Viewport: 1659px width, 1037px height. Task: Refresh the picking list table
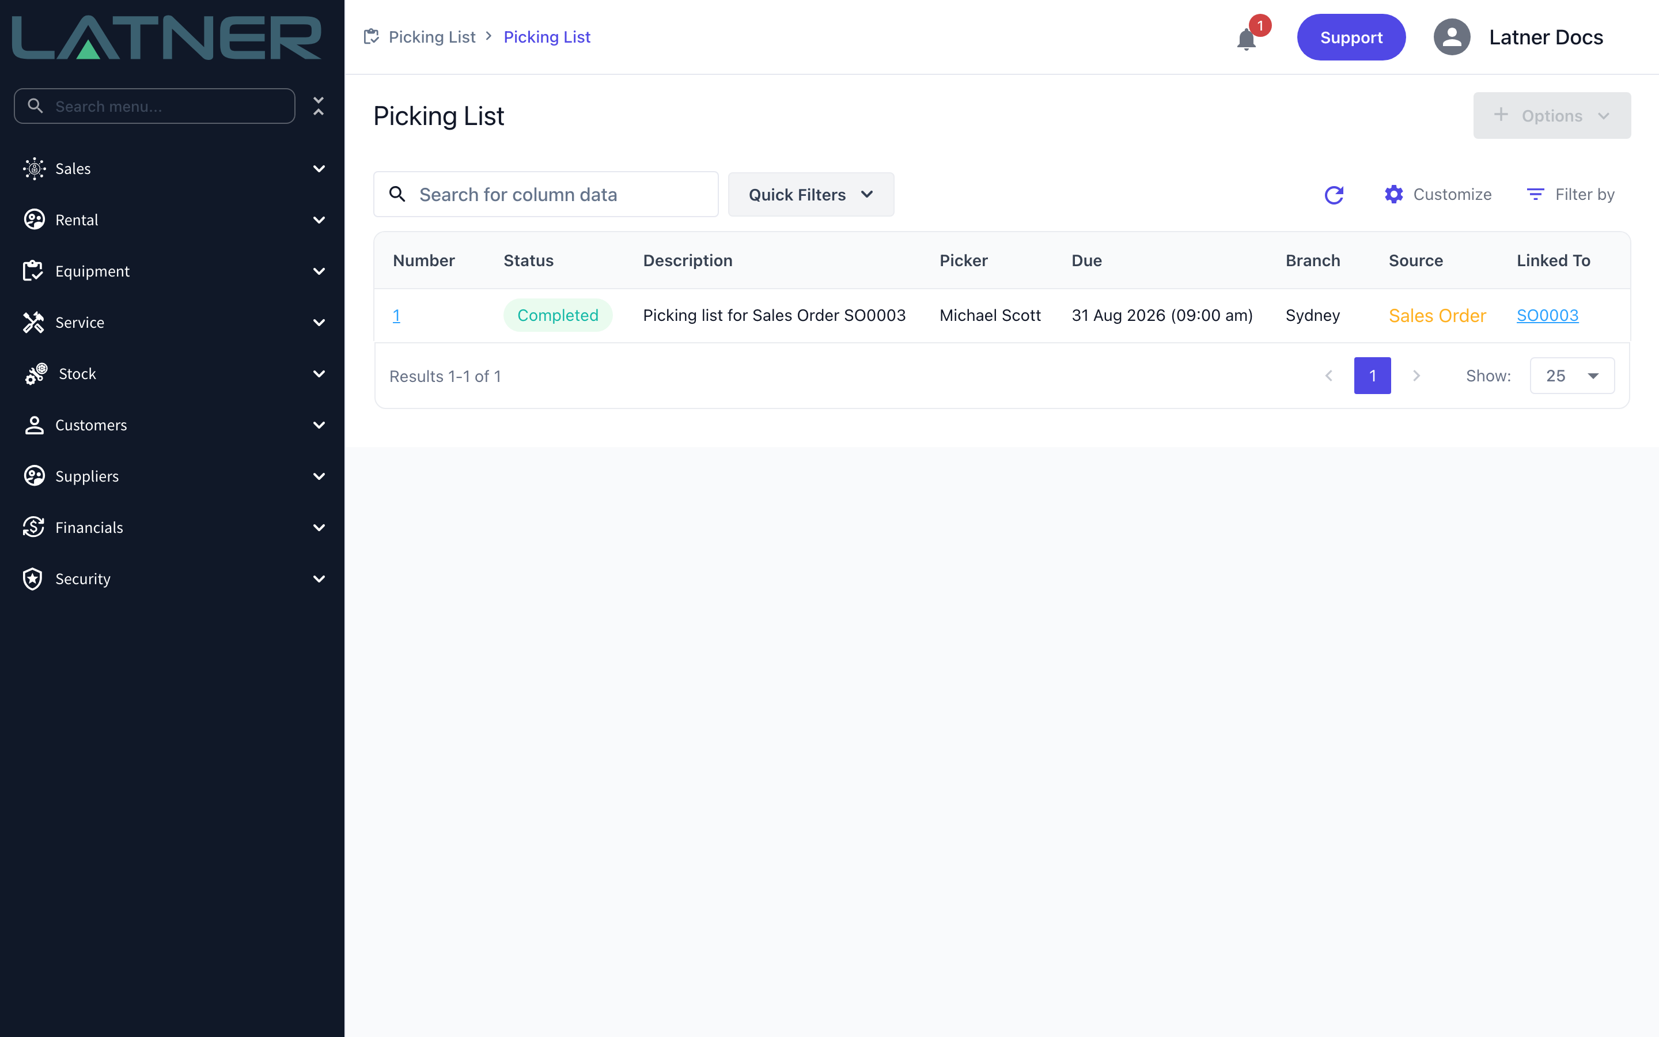tap(1334, 195)
